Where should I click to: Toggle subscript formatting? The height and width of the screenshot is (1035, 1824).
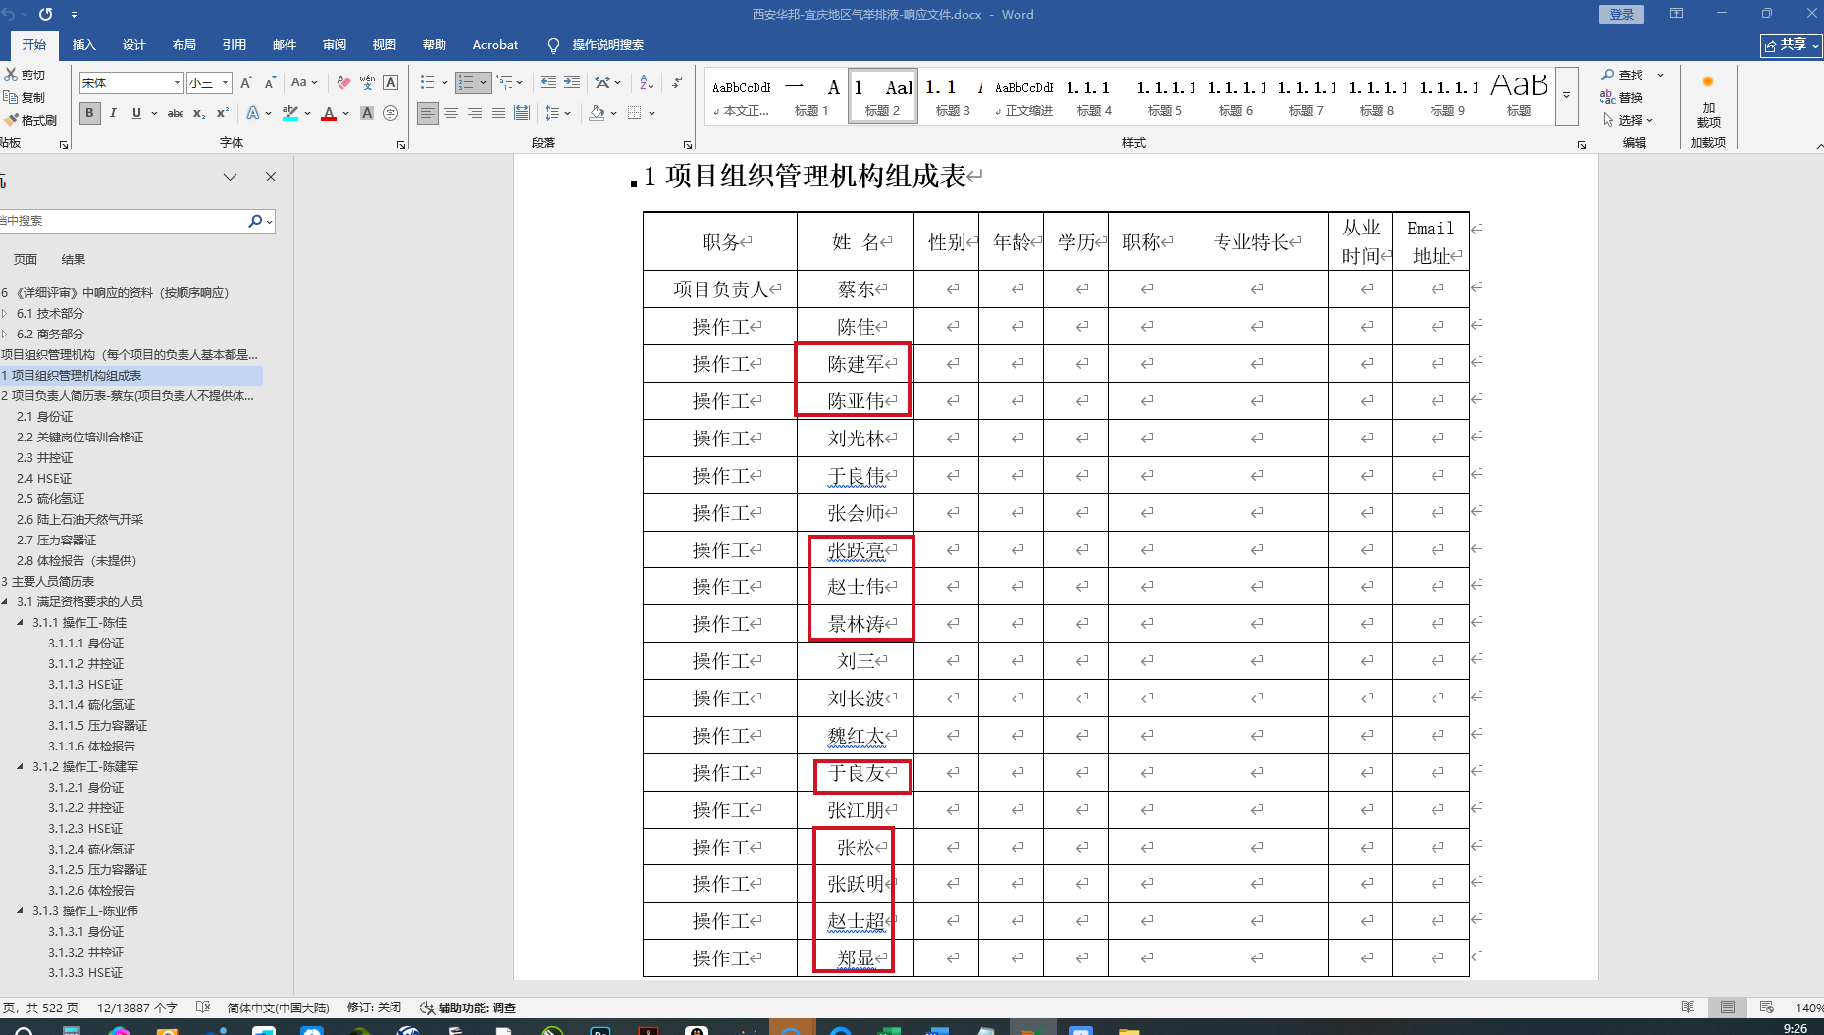pyautogui.click(x=199, y=114)
